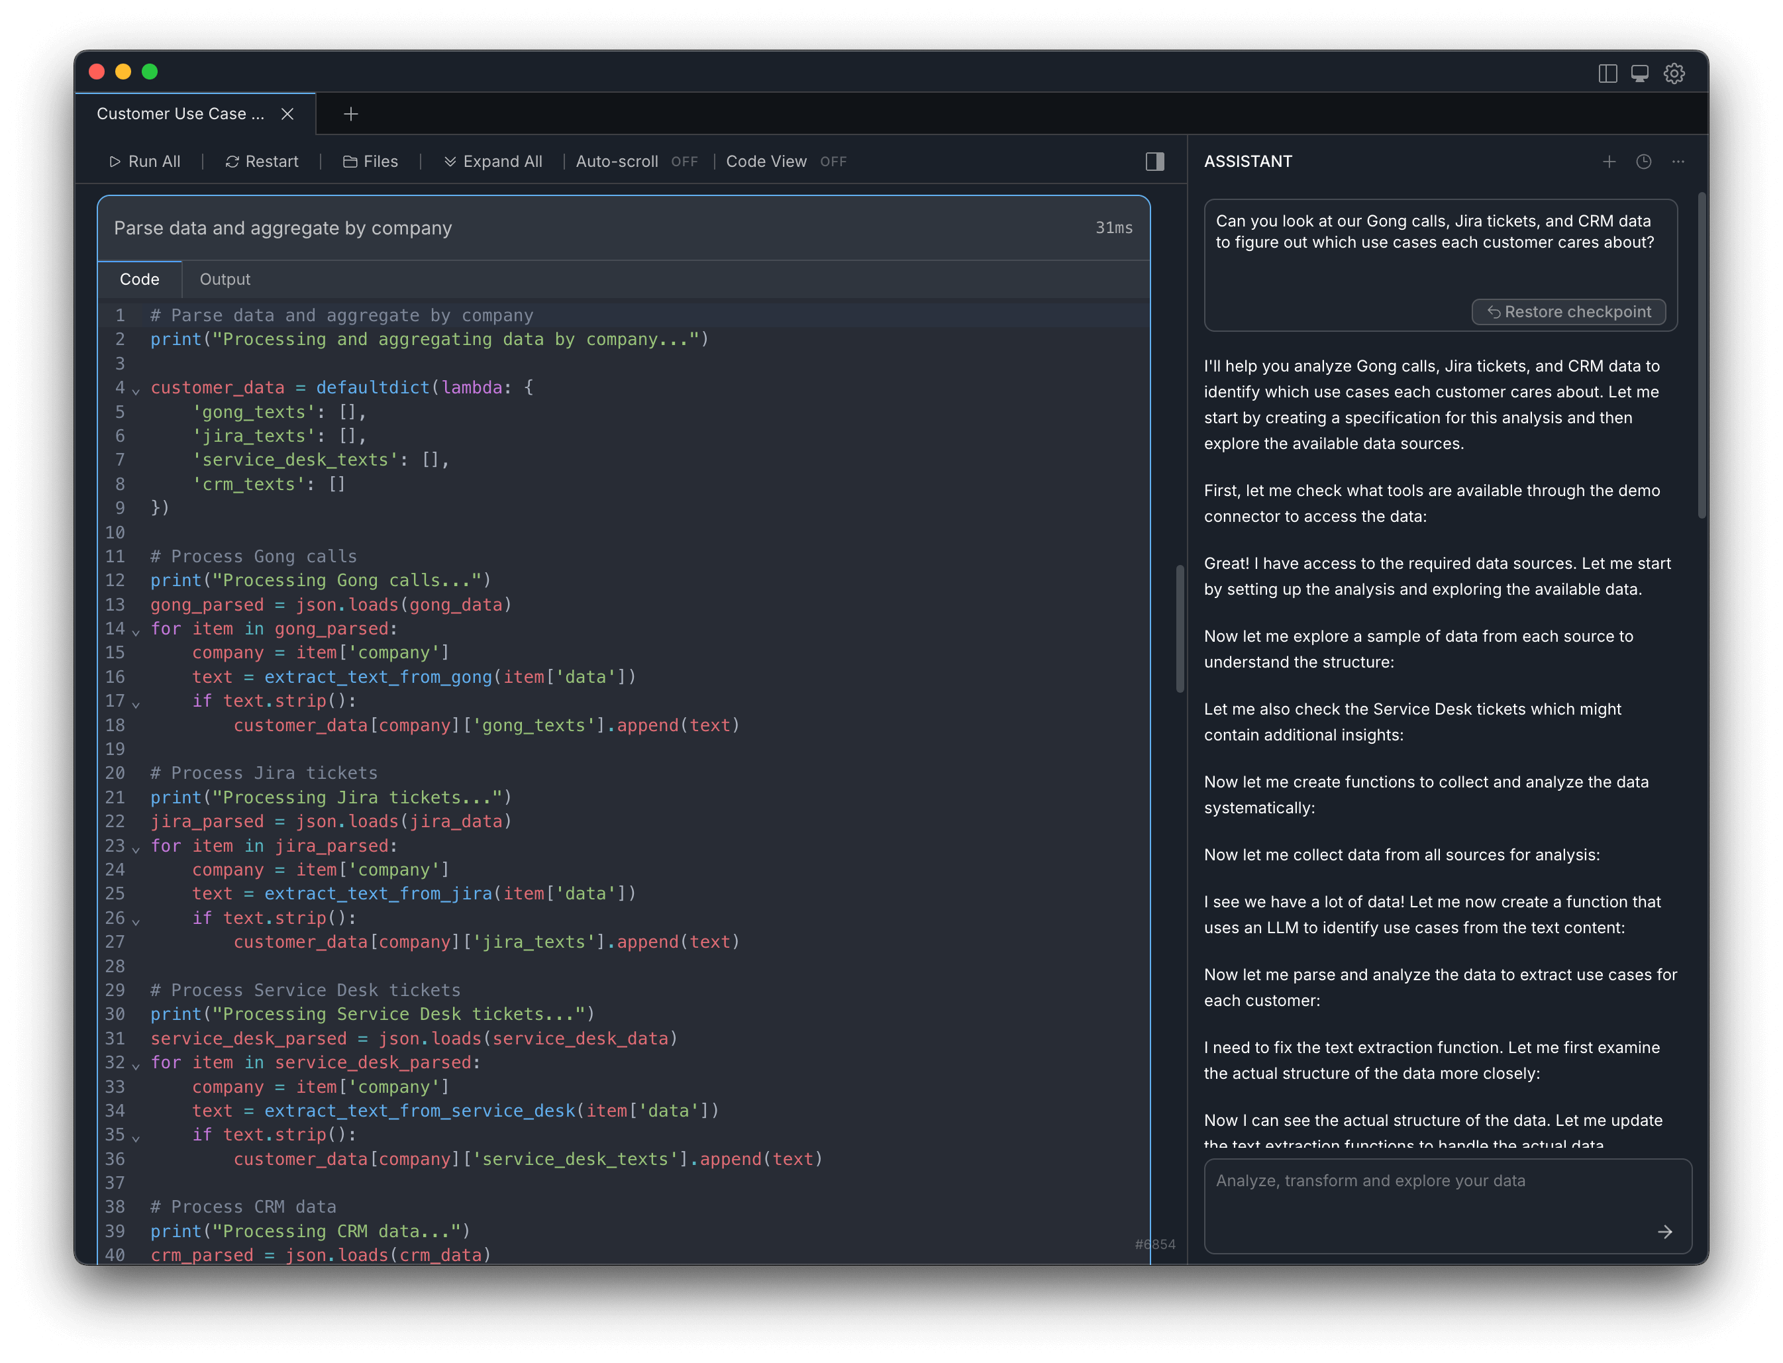Open the display monitor icon in title bar
Image resolution: width=1783 pixels, height=1363 pixels.
tap(1639, 73)
